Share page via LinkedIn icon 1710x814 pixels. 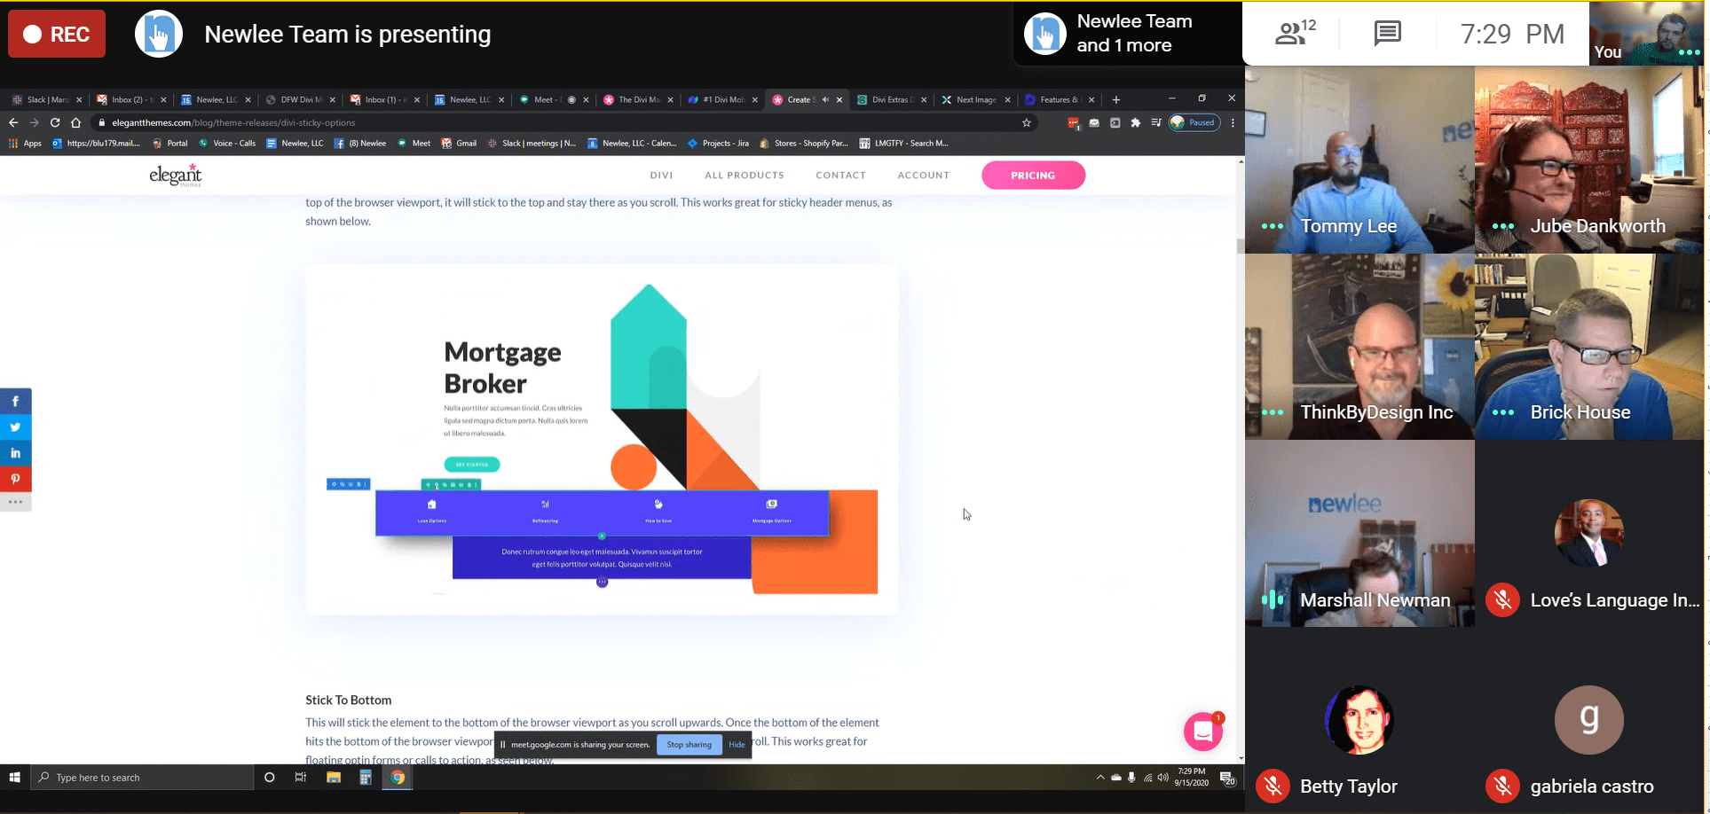click(x=15, y=453)
